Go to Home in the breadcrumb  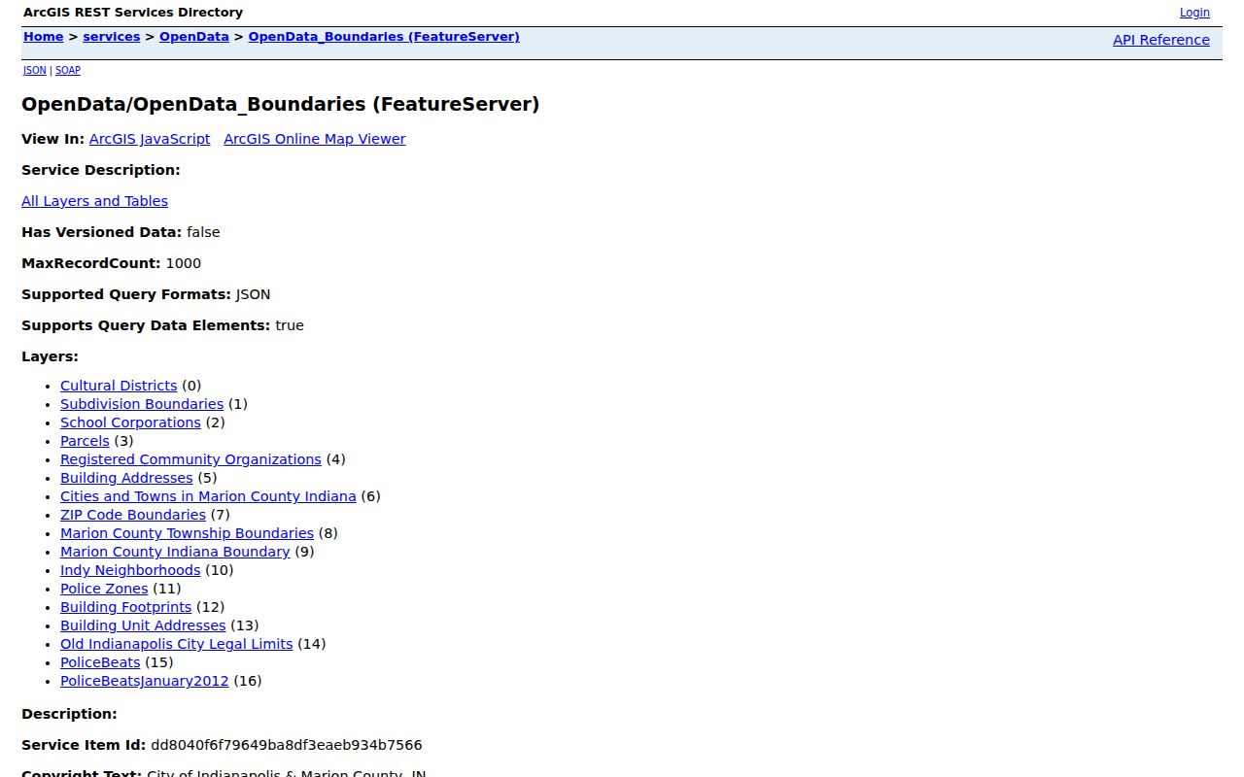coord(43,37)
